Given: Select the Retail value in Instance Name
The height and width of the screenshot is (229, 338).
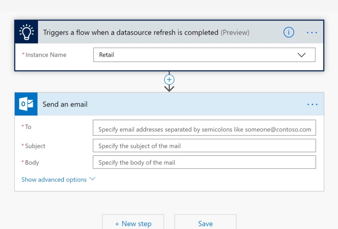Looking at the screenshot, I should tap(107, 55).
